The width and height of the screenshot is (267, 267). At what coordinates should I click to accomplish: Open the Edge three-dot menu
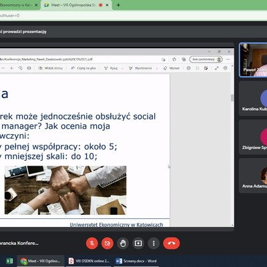(228, 59)
